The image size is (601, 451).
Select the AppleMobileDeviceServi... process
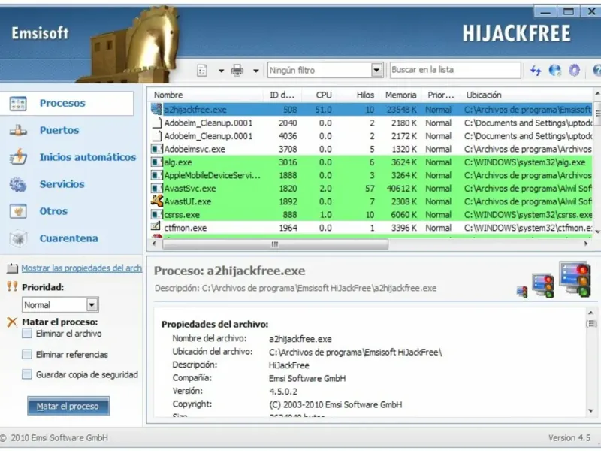(x=371, y=175)
